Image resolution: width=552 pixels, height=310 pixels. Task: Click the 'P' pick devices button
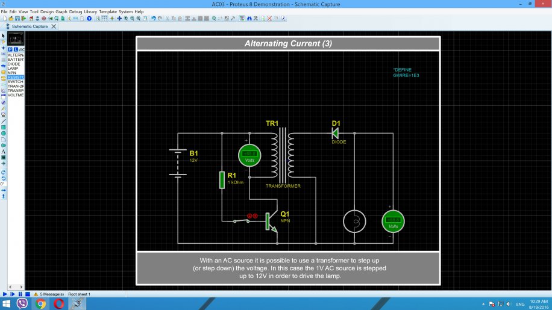coord(10,49)
